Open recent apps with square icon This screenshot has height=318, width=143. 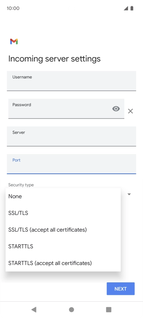109,310
